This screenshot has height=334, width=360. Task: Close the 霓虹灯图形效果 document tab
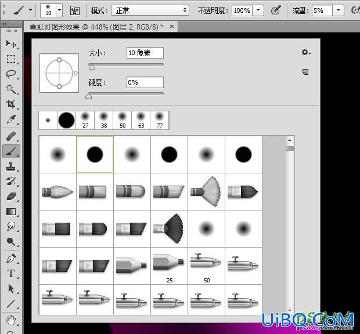pyautogui.click(x=172, y=27)
